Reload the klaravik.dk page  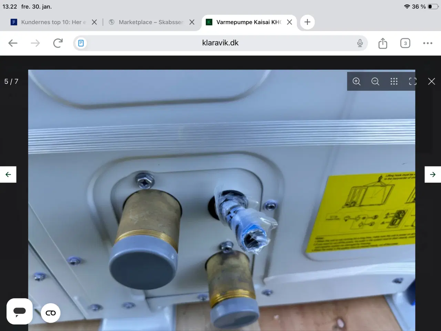coord(58,43)
